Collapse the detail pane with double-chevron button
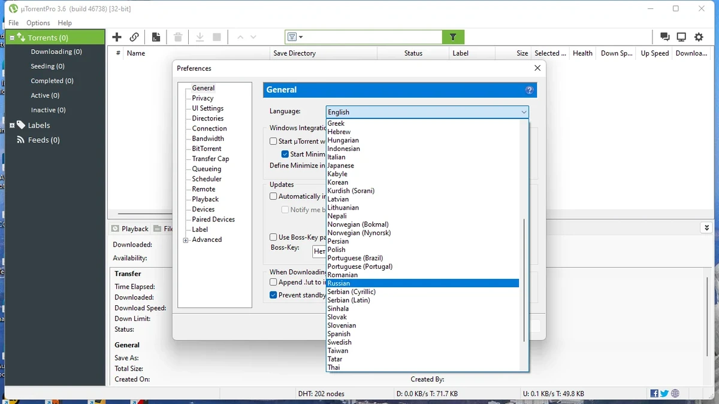The image size is (719, 404). pos(706,228)
